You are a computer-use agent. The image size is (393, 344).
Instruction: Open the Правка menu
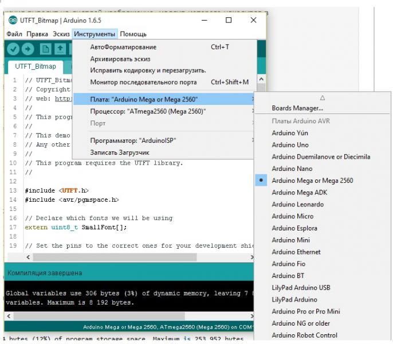pos(37,34)
